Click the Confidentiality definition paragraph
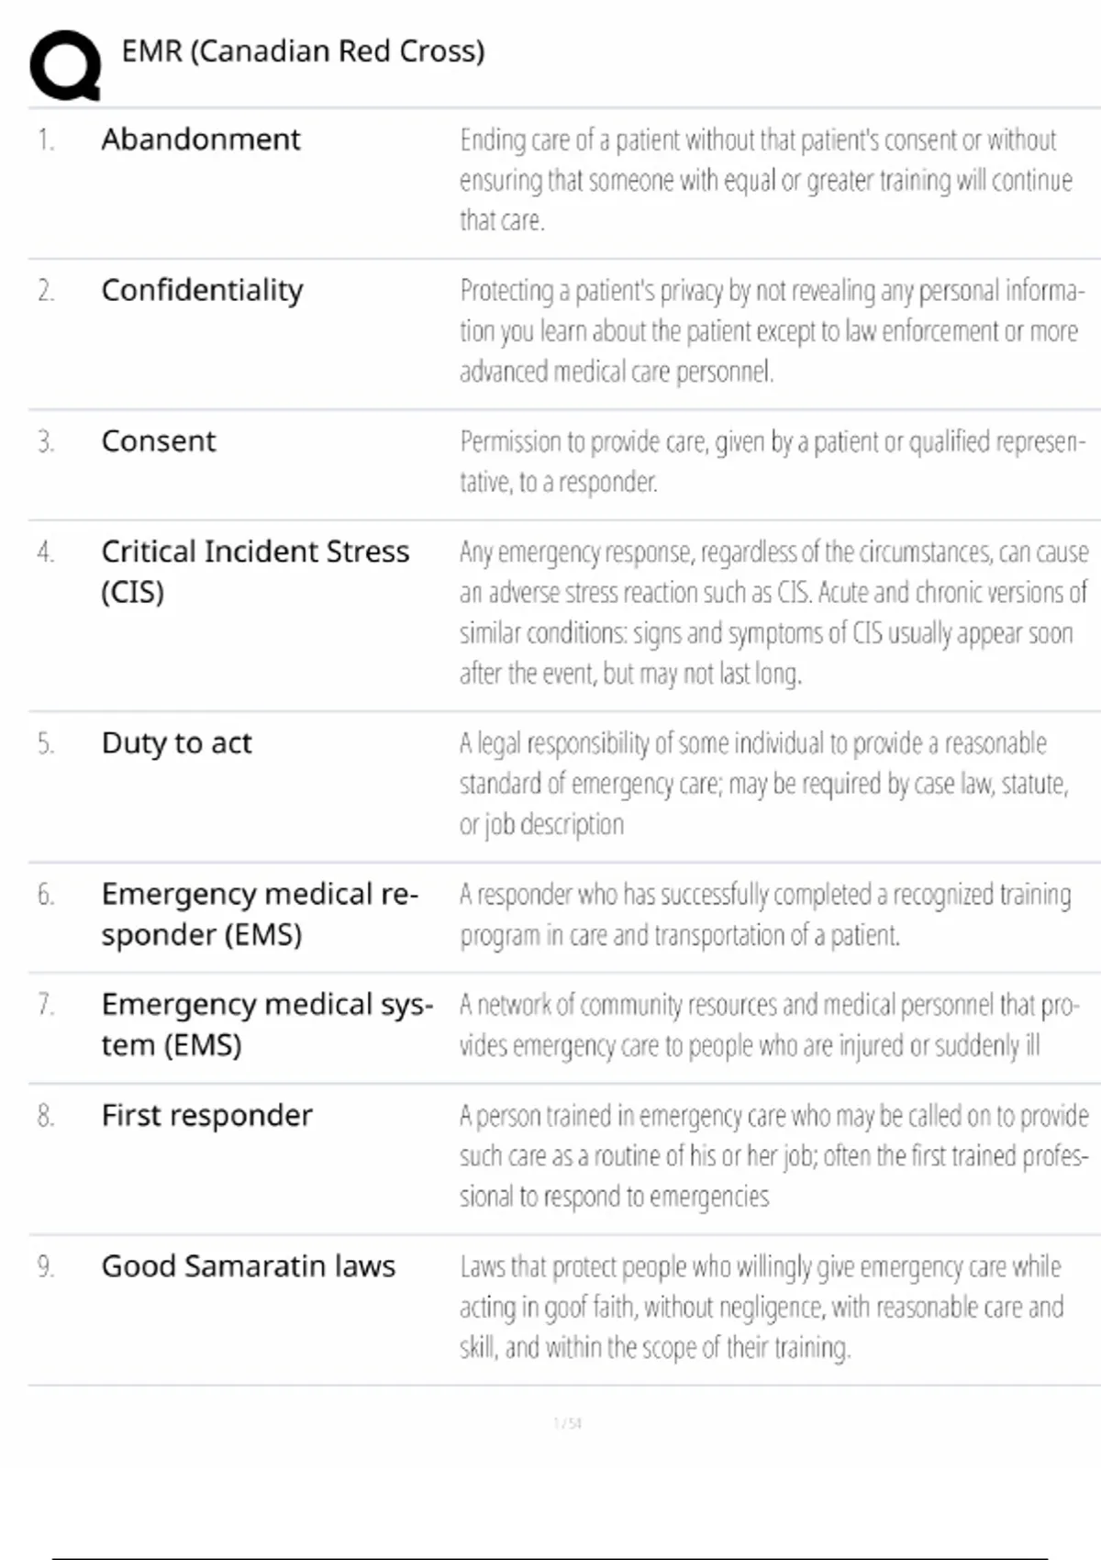Screen dimensions: 1101x1560 tap(771, 330)
